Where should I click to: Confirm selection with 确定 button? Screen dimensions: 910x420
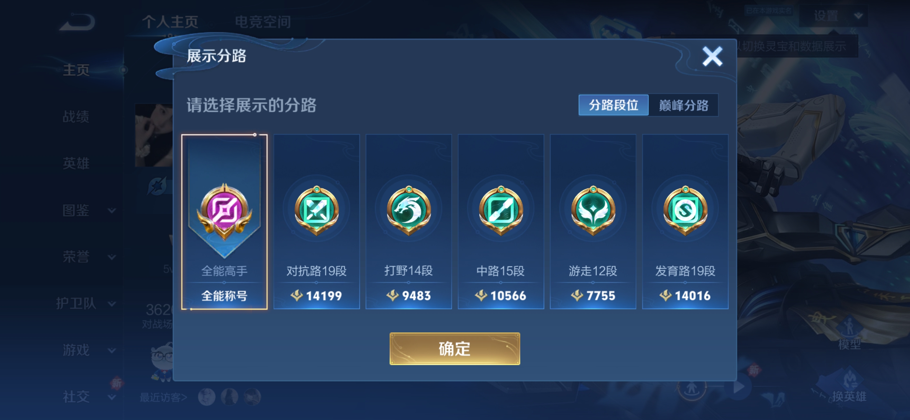pos(455,349)
